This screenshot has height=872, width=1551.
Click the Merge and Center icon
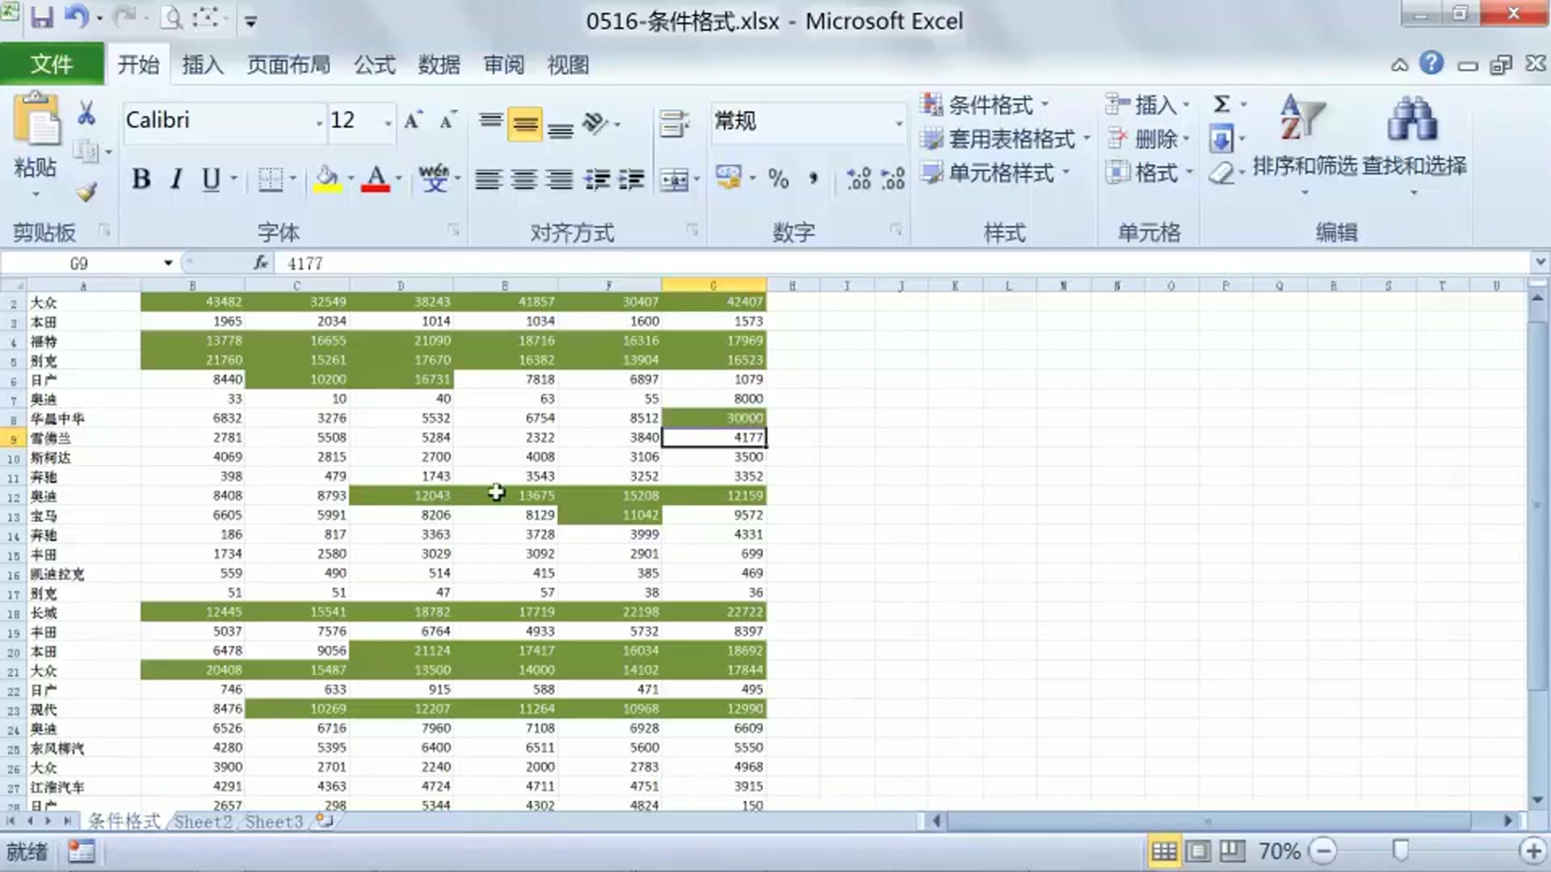(x=675, y=179)
